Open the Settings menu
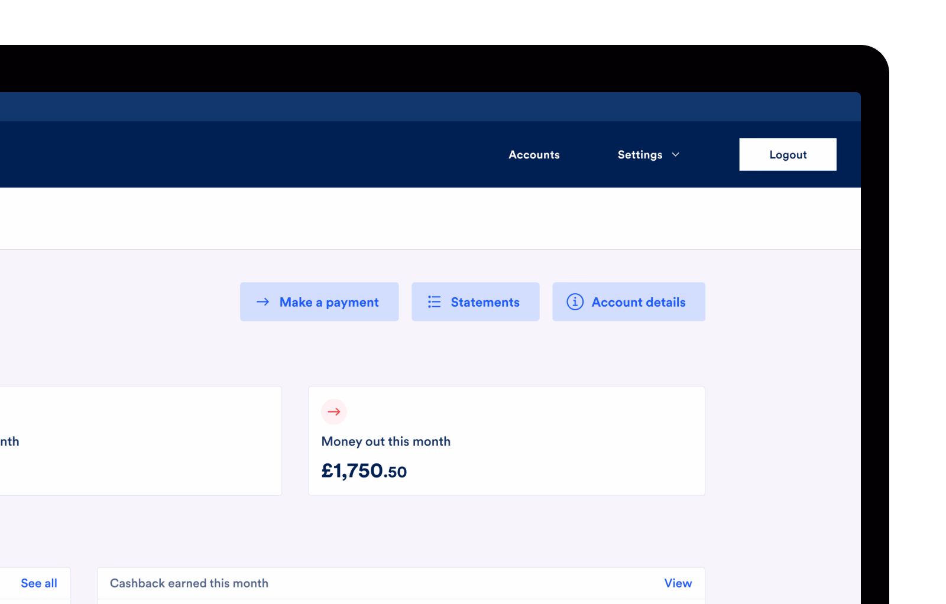 (x=649, y=155)
